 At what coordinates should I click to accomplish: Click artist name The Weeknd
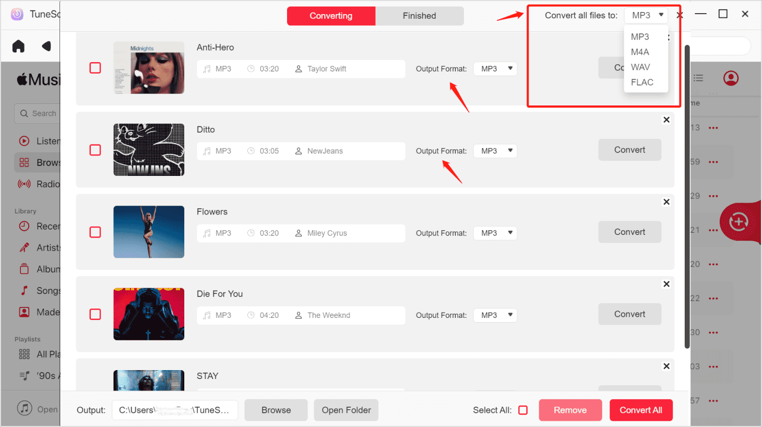(x=329, y=315)
